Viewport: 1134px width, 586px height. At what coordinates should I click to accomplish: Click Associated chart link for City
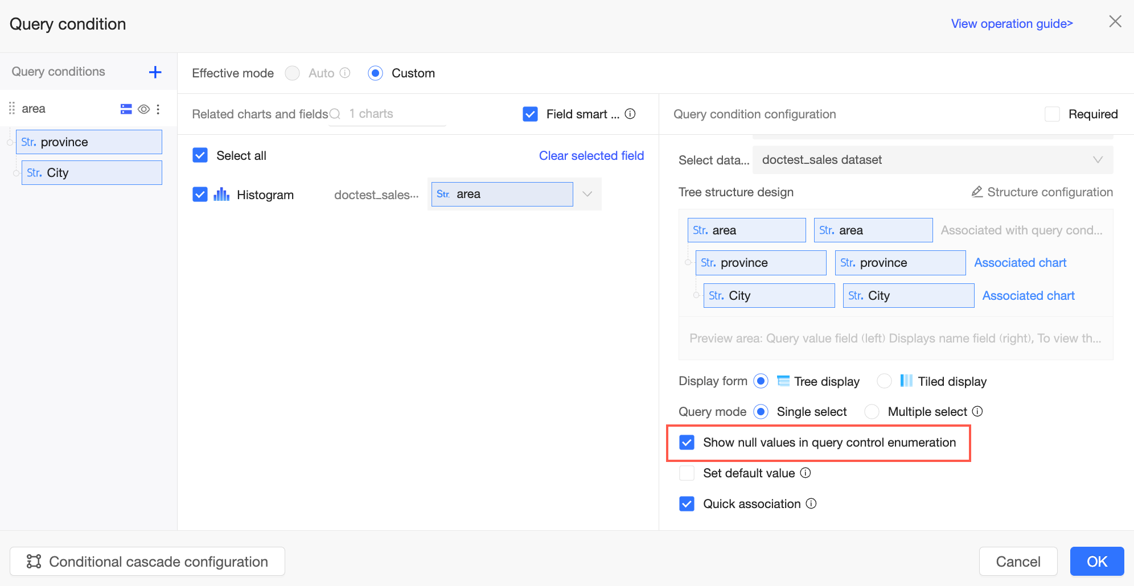[1028, 295]
